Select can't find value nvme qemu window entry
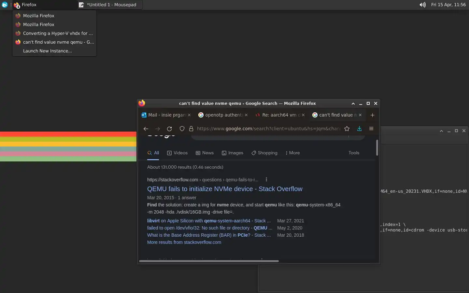 (x=54, y=42)
